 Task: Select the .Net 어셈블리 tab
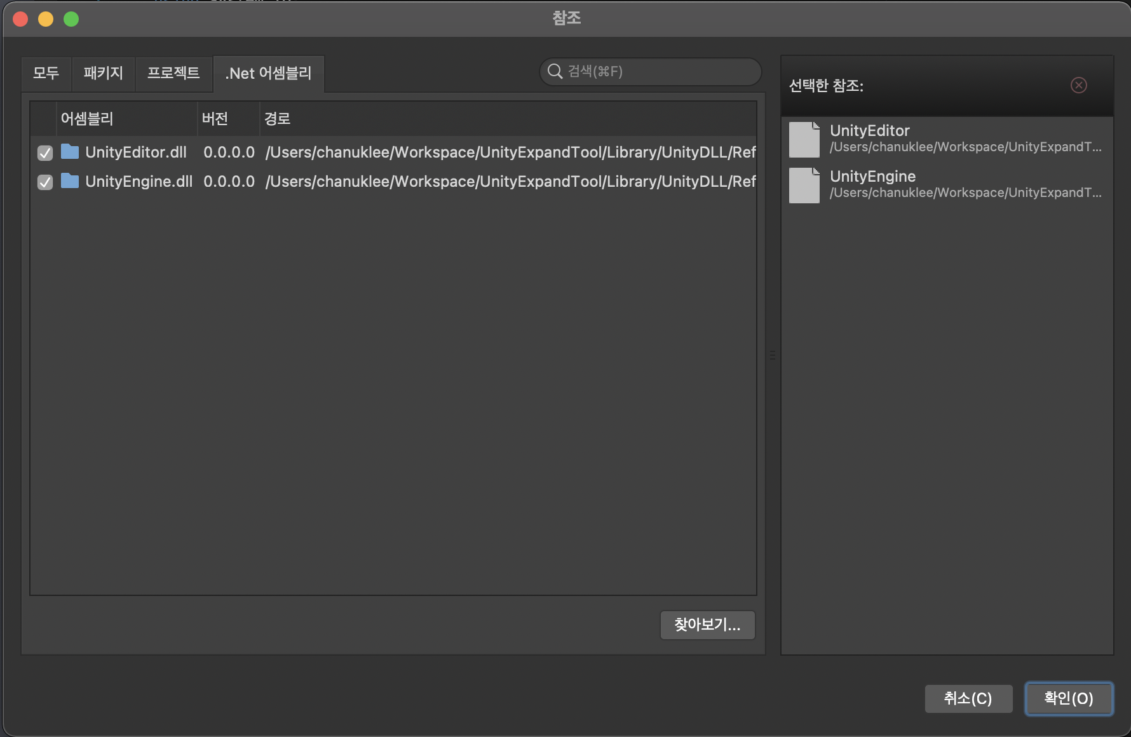268,73
